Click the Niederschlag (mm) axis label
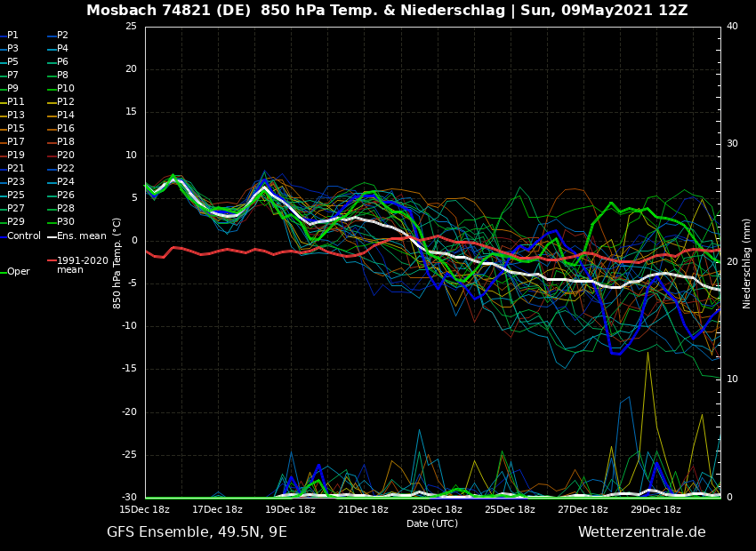The height and width of the screenshot is (551, 756). [x=747, y=263]
